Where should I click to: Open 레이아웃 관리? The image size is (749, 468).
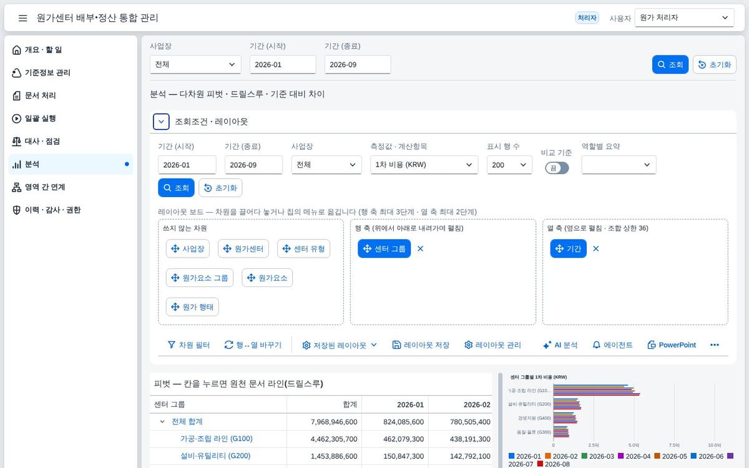(492, 345)
